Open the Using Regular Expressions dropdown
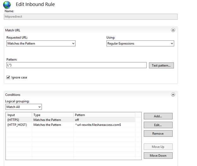The image size is (197, 166). point(140,43)
